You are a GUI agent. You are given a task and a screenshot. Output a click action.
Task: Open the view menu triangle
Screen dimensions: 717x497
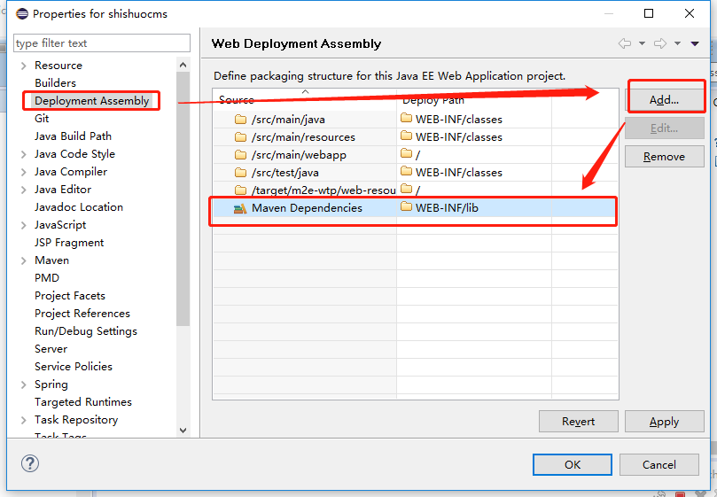695,43
